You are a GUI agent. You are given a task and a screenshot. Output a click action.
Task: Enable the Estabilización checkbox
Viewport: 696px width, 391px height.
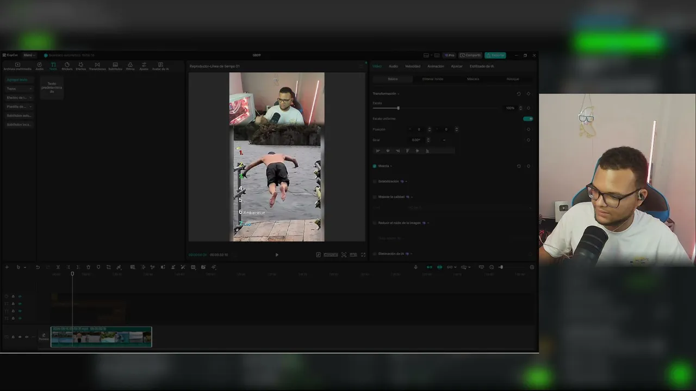tap(375, 181)
